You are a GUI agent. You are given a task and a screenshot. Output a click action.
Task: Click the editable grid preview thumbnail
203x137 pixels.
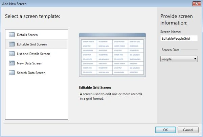112,55
